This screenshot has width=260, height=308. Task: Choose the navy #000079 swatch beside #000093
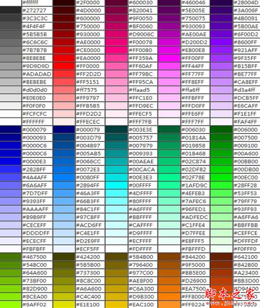click(11, 130)
